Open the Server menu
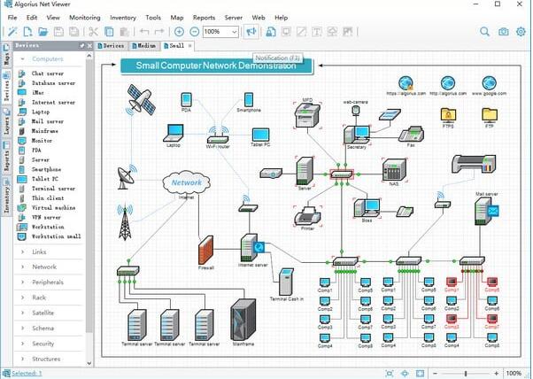533x379 pixels. coord(234,18)
